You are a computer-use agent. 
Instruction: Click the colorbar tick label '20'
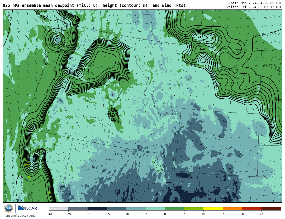[242, 214]
